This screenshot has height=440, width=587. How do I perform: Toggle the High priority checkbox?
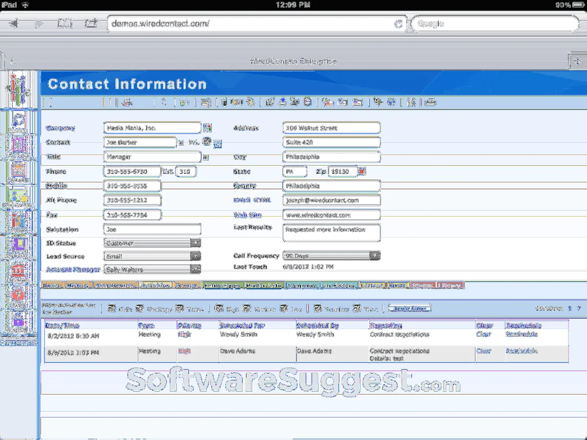[219, 308]
